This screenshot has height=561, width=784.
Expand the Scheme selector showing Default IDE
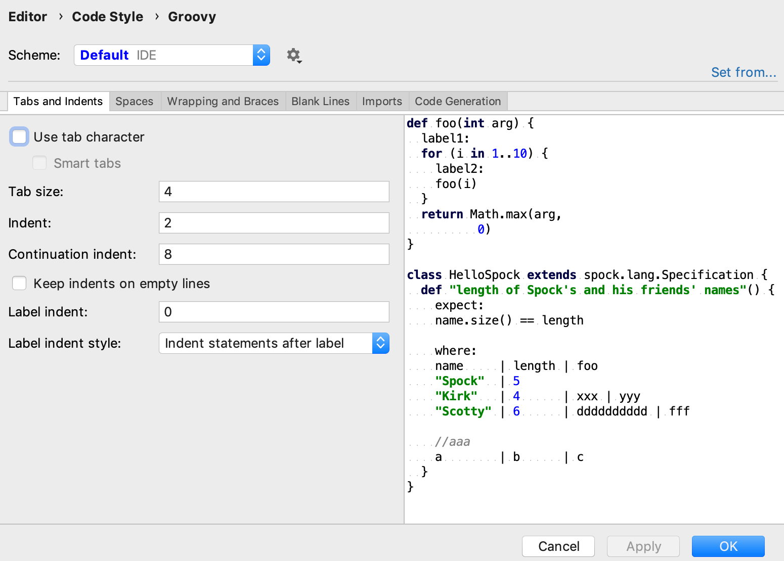pos(172,55)
